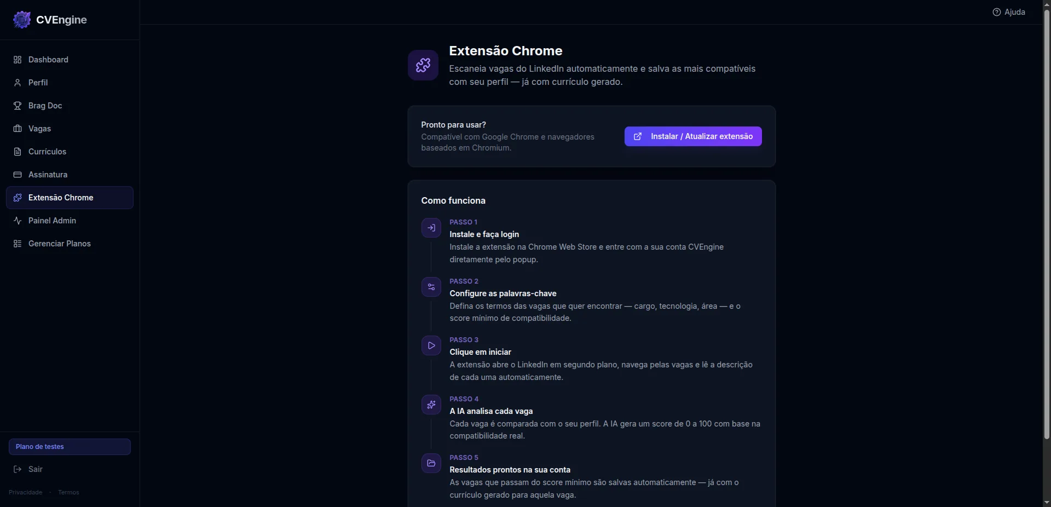Click the Vagas briefcase icon
Image resolution: width=1051 pixels, height=507 pixels.
pyautogui.click(x=18, y=129)
